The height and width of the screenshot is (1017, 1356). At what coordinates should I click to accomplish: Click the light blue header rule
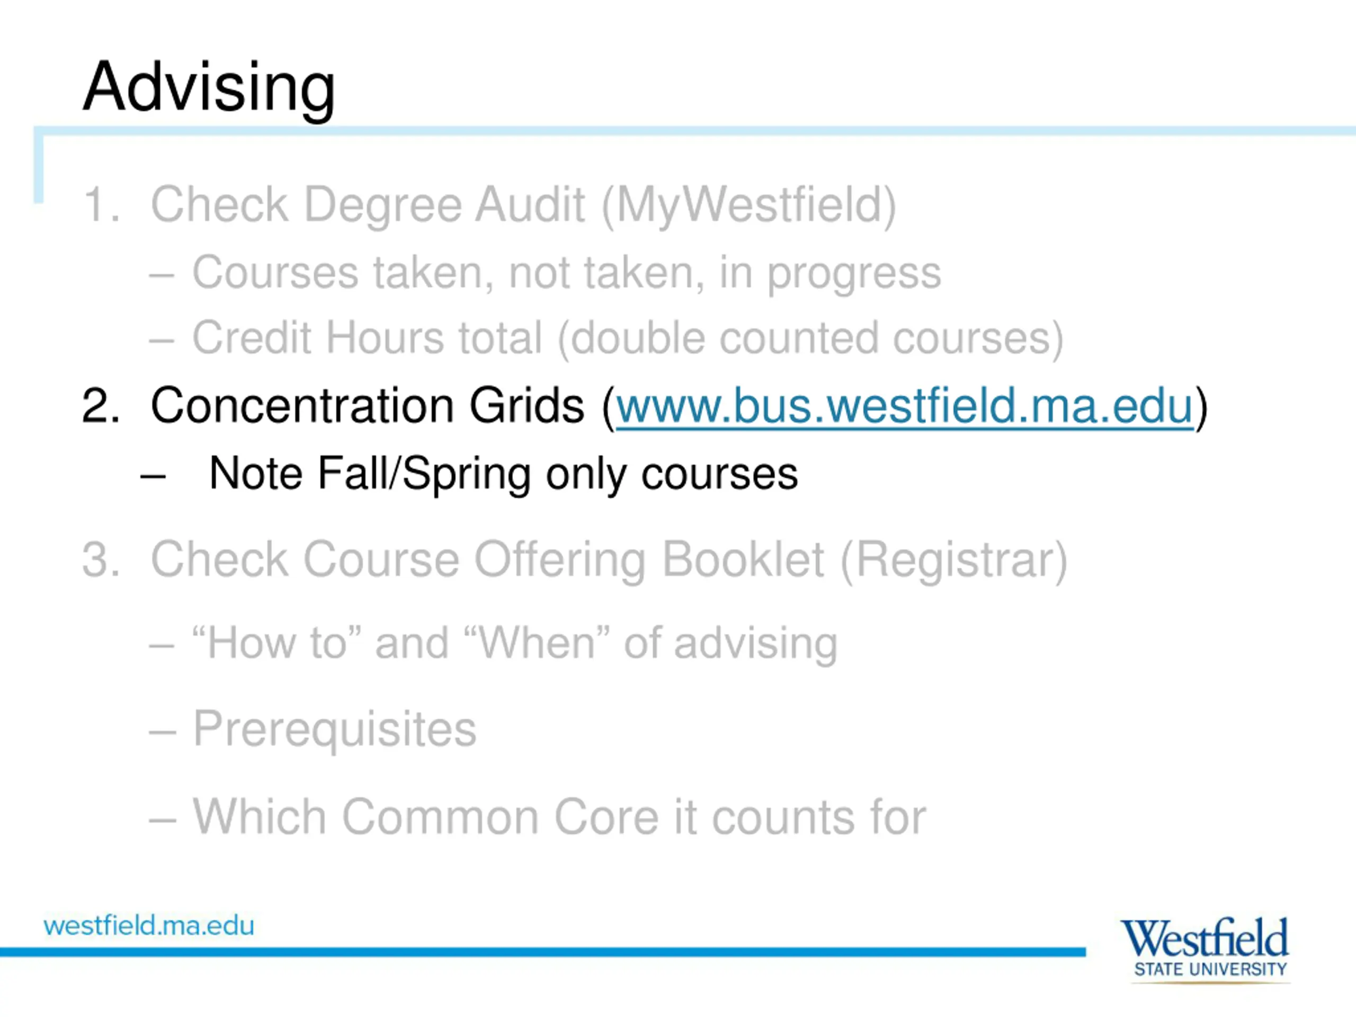tap(694, 131)
